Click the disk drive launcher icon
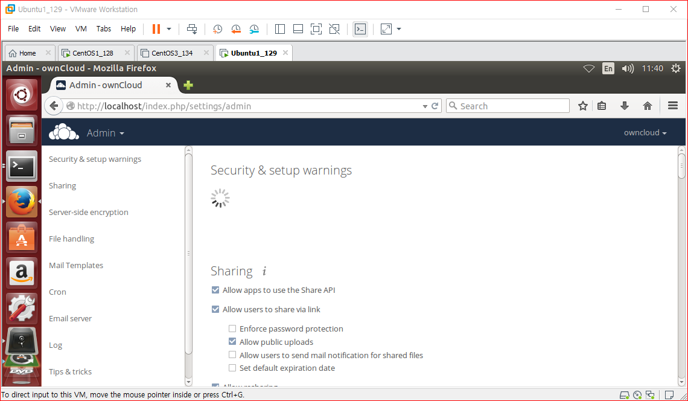Screen dimensions: 688x401 coord(22,342)
